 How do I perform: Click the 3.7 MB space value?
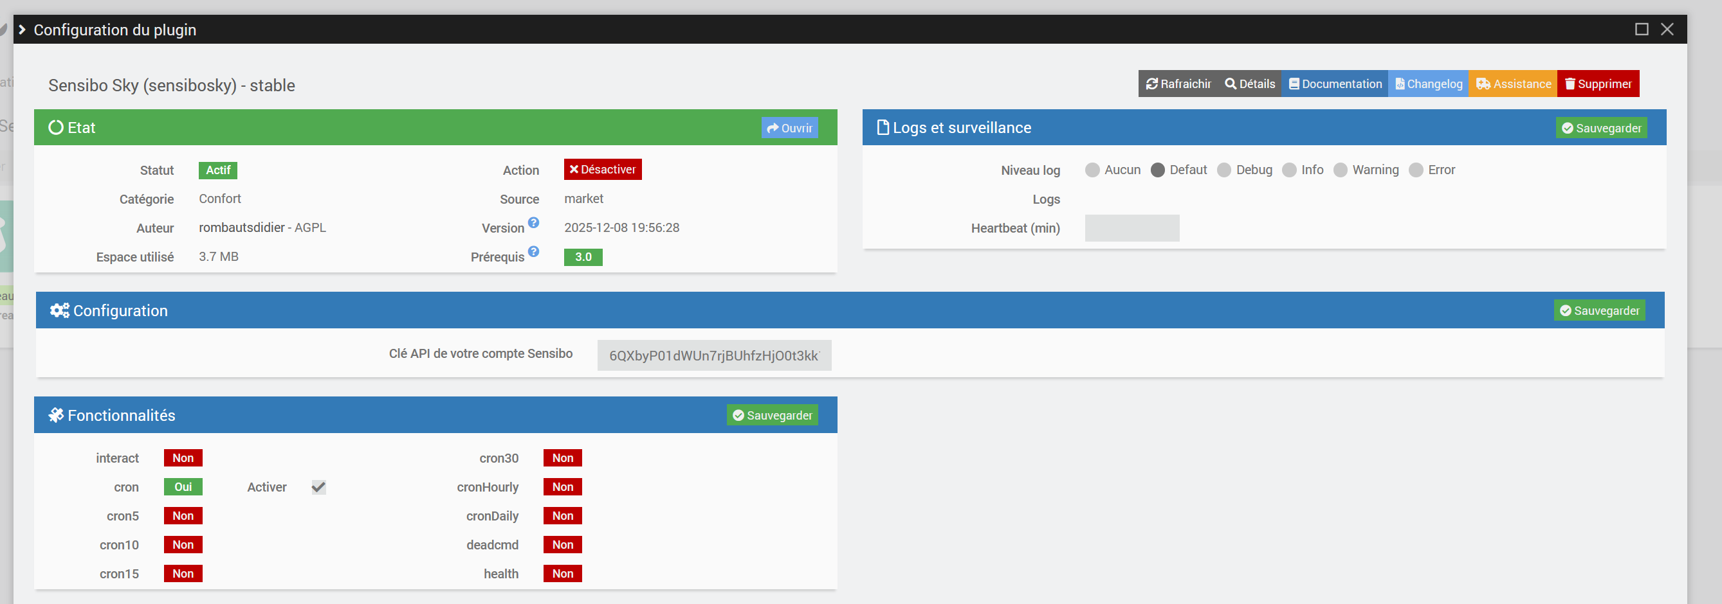click(219, 257)
